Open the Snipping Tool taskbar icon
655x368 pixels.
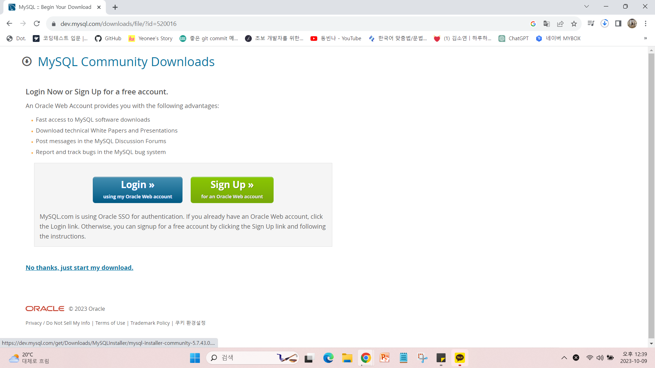coord(422,358)
